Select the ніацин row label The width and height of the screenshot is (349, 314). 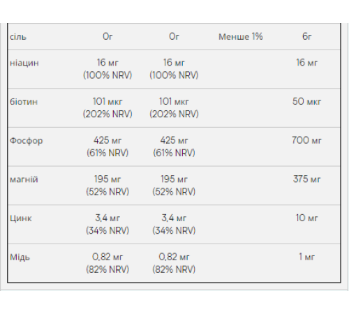point(24,63)
